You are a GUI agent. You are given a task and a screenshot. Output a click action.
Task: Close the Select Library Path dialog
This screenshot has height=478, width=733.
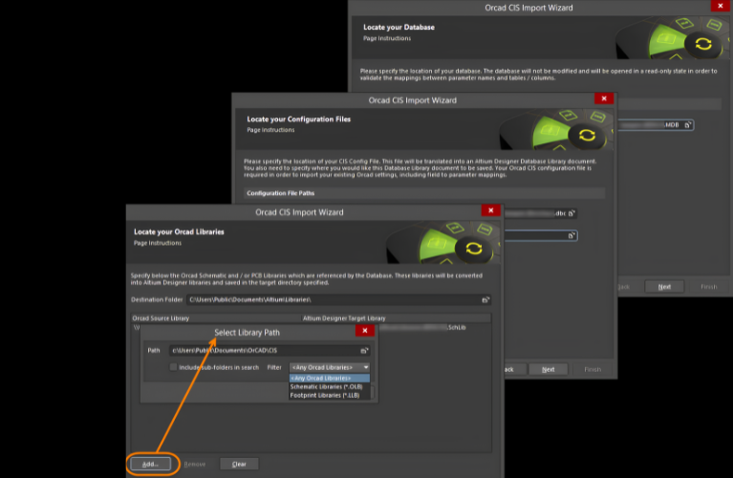pyautogui.click(x=365, y=331)
